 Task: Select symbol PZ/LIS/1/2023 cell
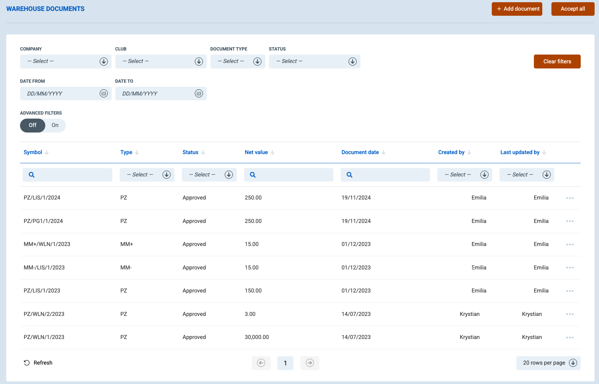click(x=42, y=291)
